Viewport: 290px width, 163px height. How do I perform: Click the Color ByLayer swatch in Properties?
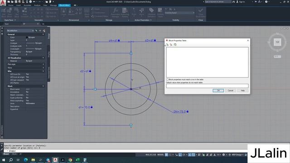point(27,37)
